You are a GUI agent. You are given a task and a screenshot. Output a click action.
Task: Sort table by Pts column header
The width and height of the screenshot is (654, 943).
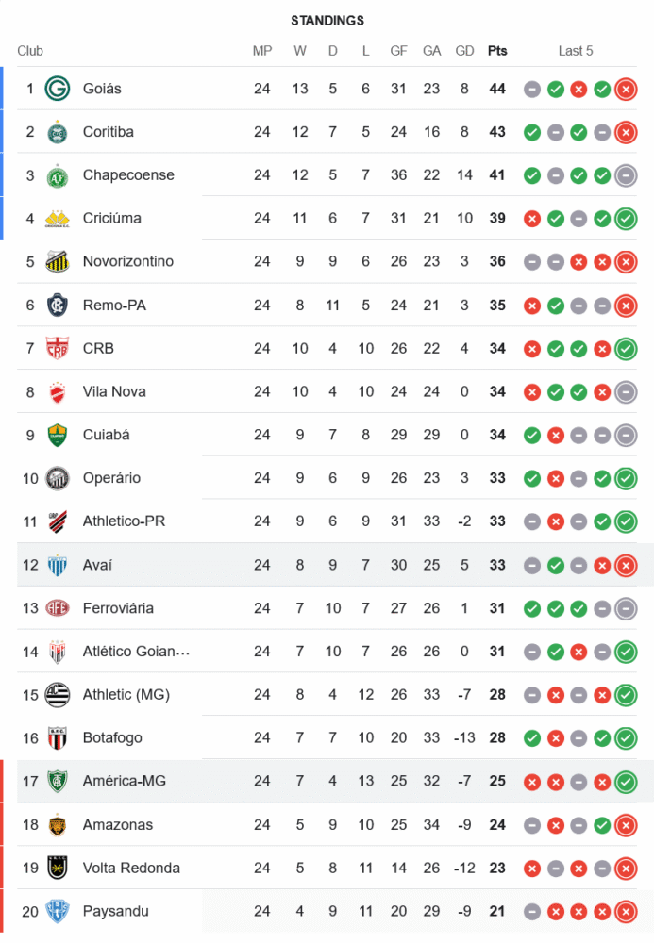click(496, 51)
